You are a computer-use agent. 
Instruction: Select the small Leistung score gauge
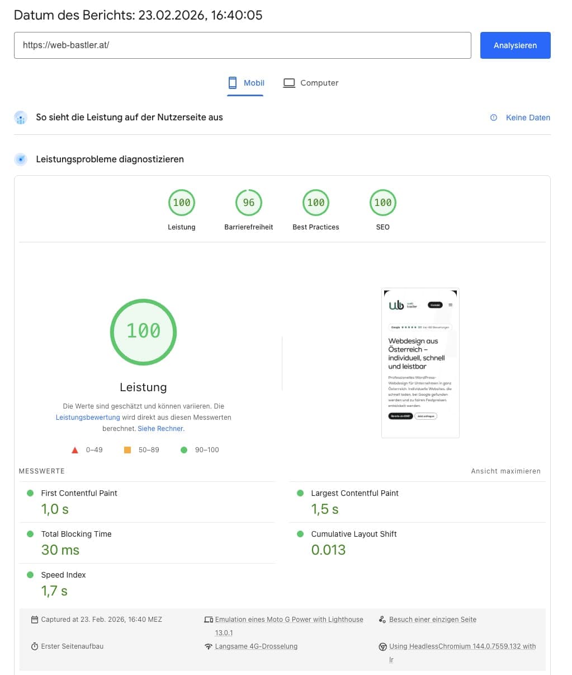coord(182,203)
